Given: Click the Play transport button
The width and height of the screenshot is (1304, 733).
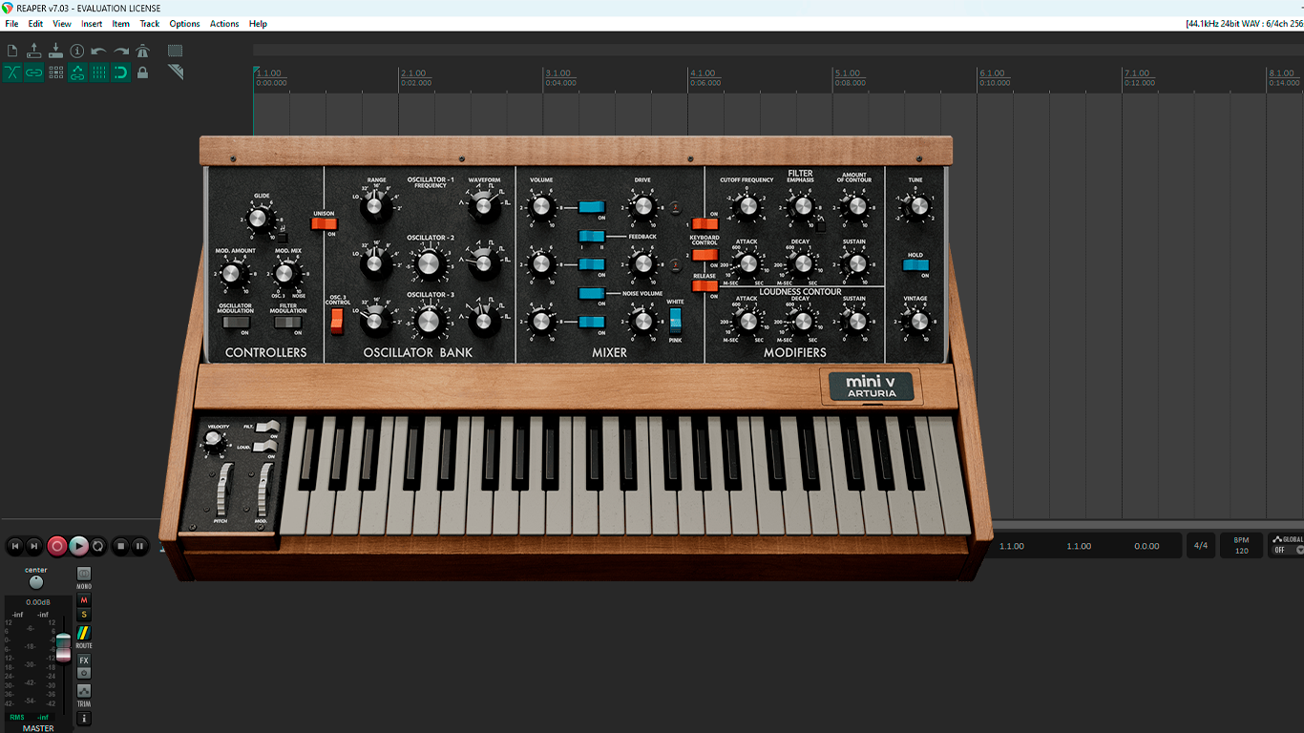Looking at the screenshot, I should coord(78,546).
